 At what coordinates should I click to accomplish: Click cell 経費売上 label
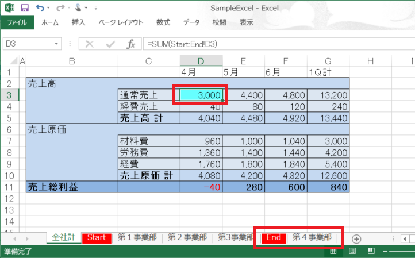[x=149, y=106]
